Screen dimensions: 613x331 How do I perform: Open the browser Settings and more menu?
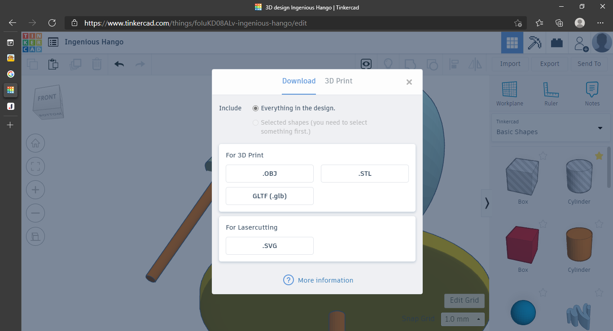(600, 23)
